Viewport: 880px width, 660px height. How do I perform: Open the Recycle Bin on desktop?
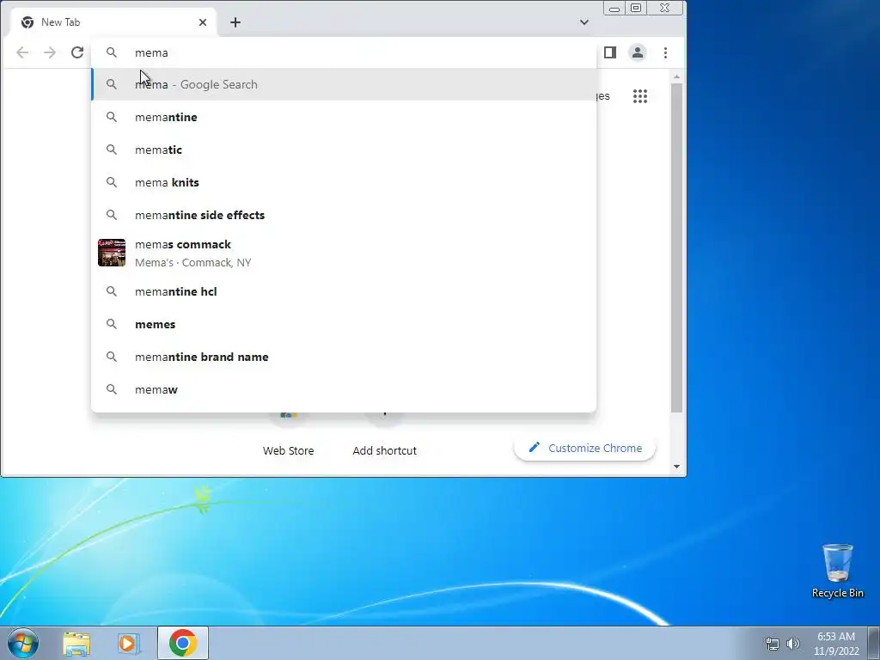[837, 571]
